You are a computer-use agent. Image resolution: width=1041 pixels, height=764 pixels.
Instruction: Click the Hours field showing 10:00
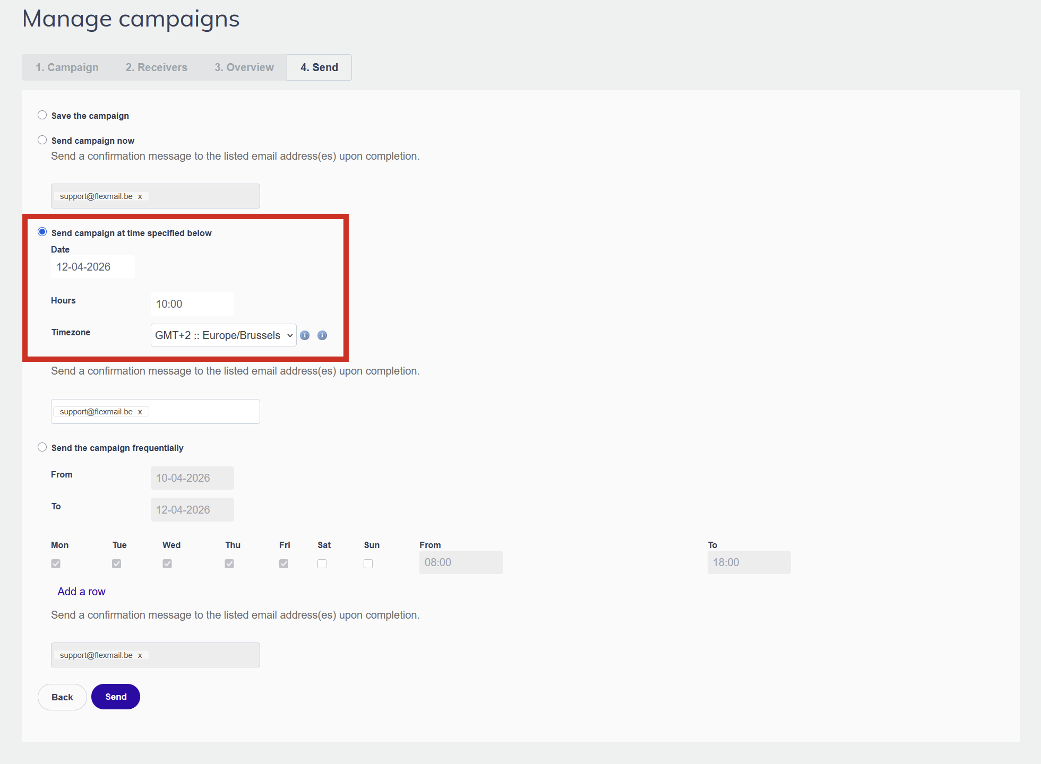[192, 304]
